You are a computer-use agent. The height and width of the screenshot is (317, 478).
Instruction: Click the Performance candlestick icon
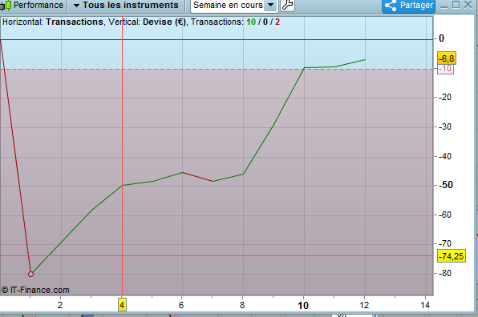pyautogui.click(x=6, y=6)
